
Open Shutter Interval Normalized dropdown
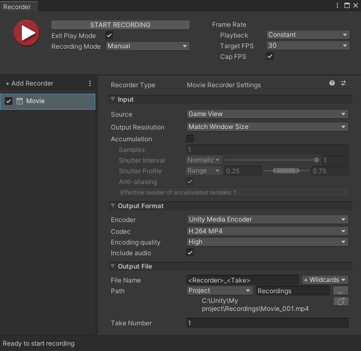click(204, 160)
